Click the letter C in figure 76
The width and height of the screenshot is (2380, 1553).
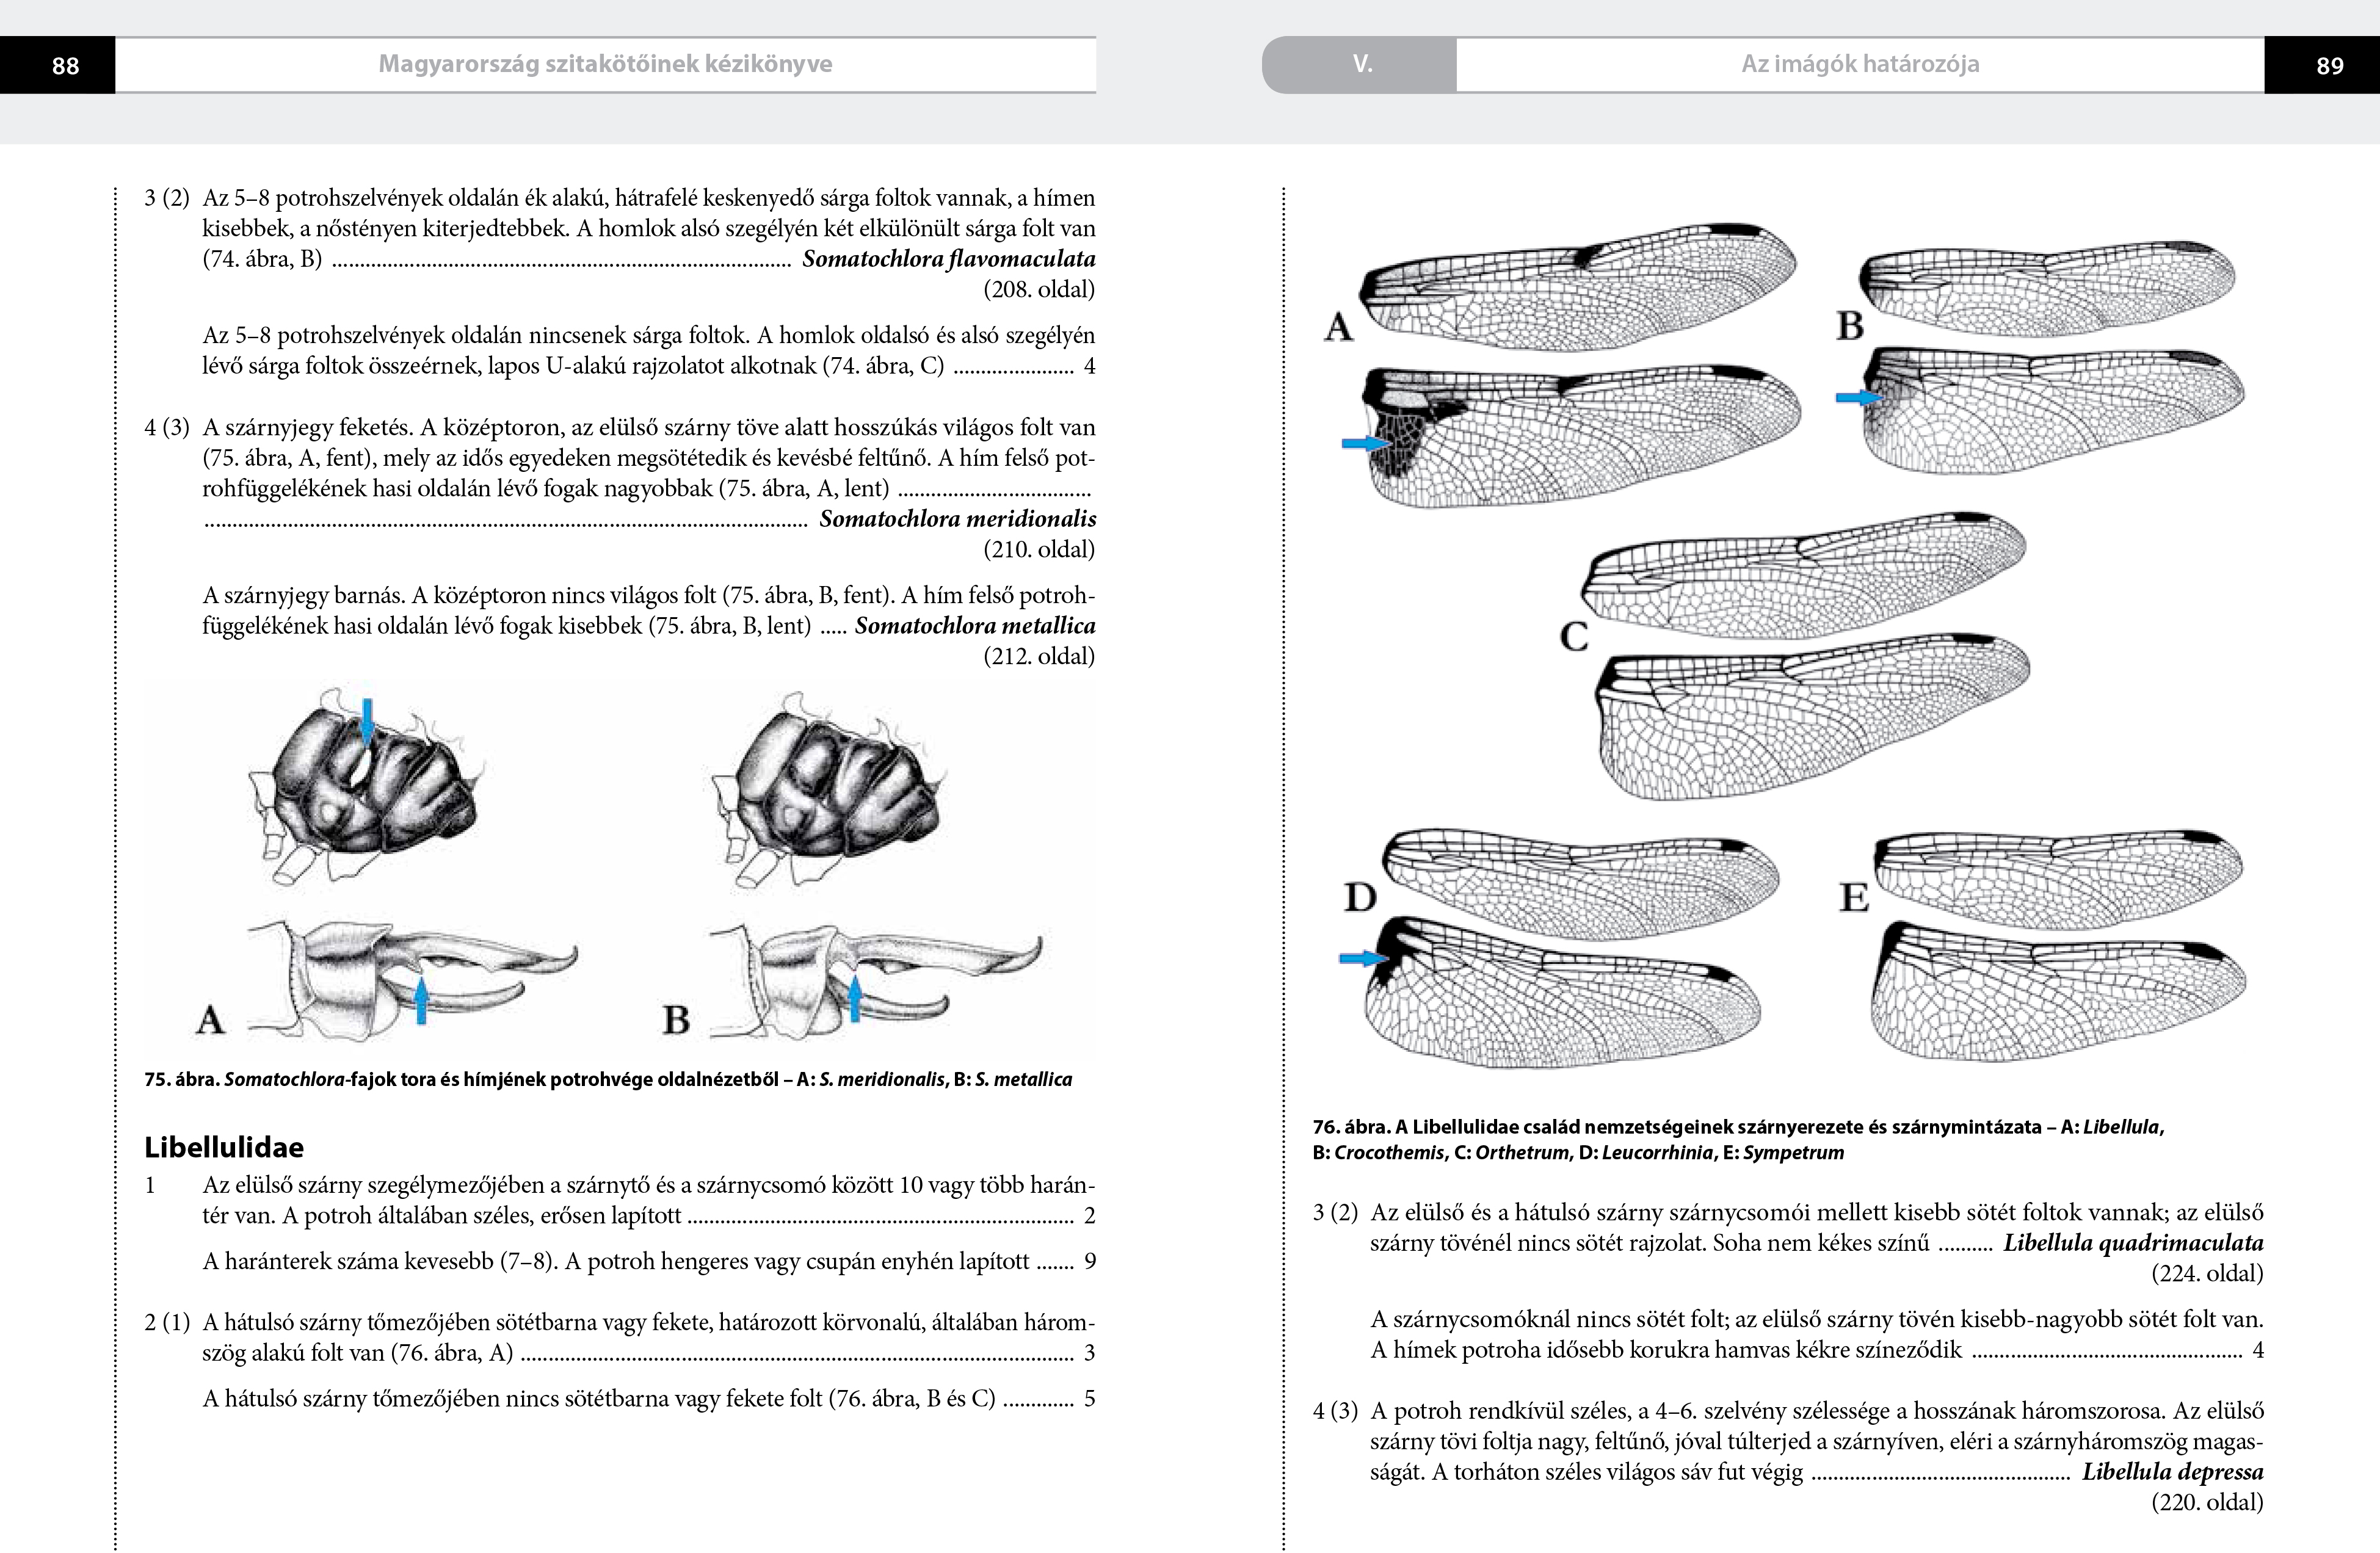coord(1574,636)
